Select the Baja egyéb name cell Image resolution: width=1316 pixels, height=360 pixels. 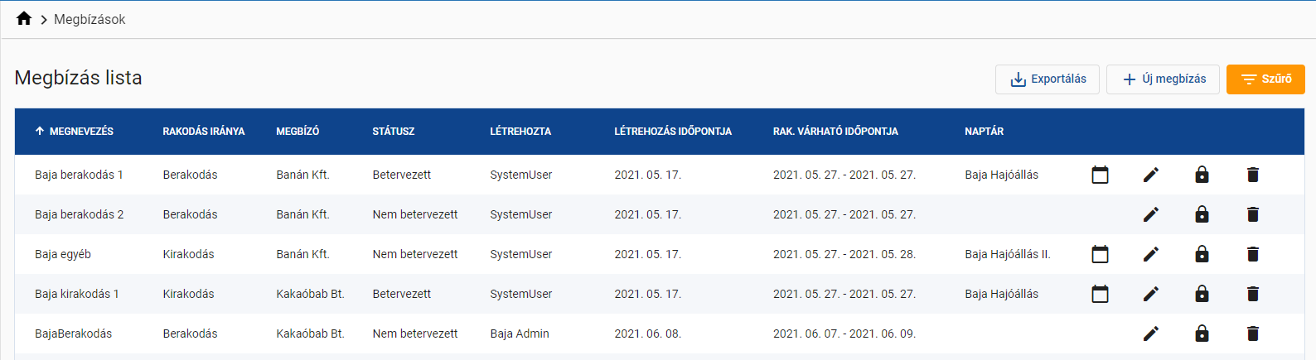point(63,254)
